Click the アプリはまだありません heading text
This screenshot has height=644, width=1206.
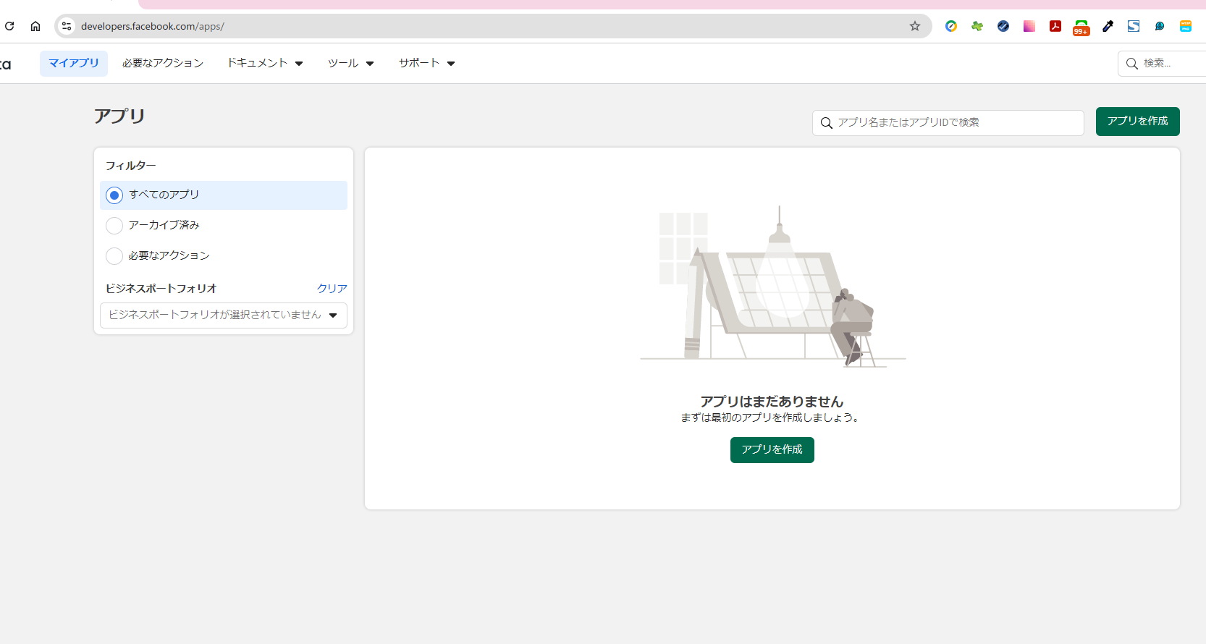pos(772,402)
